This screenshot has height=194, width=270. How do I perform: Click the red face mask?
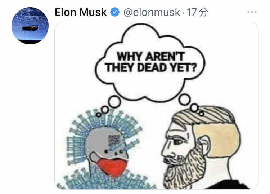[x=112, y=166]
